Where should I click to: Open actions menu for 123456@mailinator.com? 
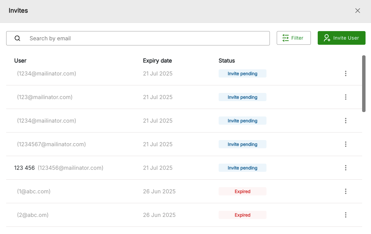coord(345,168)
